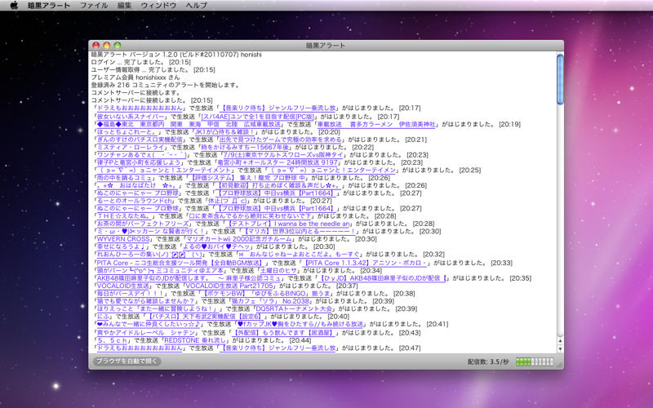Open PITA Core - ニコ生総合支援ツール開発 community link
653x408 pixels.
[x=180, y=263]
